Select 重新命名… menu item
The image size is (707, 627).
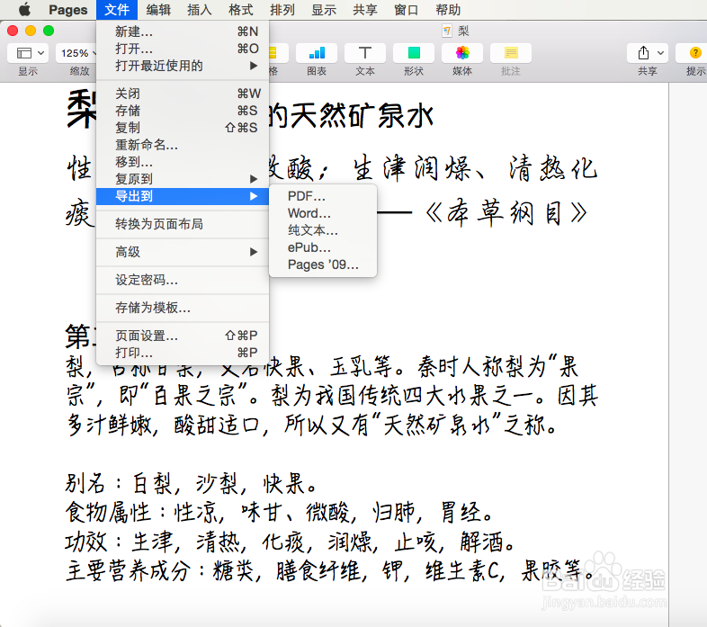click(183, 145)
